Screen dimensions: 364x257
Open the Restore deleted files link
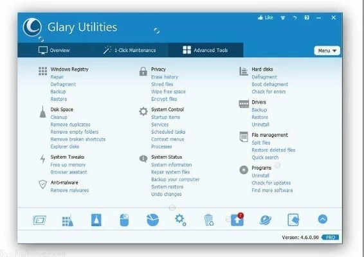[x=273, y=150]
